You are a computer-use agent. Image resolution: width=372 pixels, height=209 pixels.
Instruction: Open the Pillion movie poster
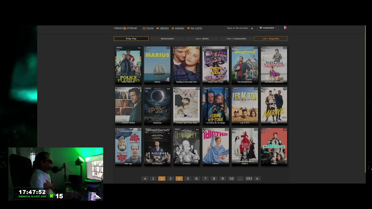coord(274,147)
